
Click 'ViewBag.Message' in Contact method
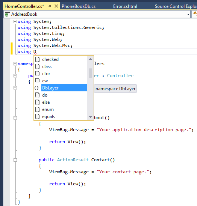pos(69,172)
